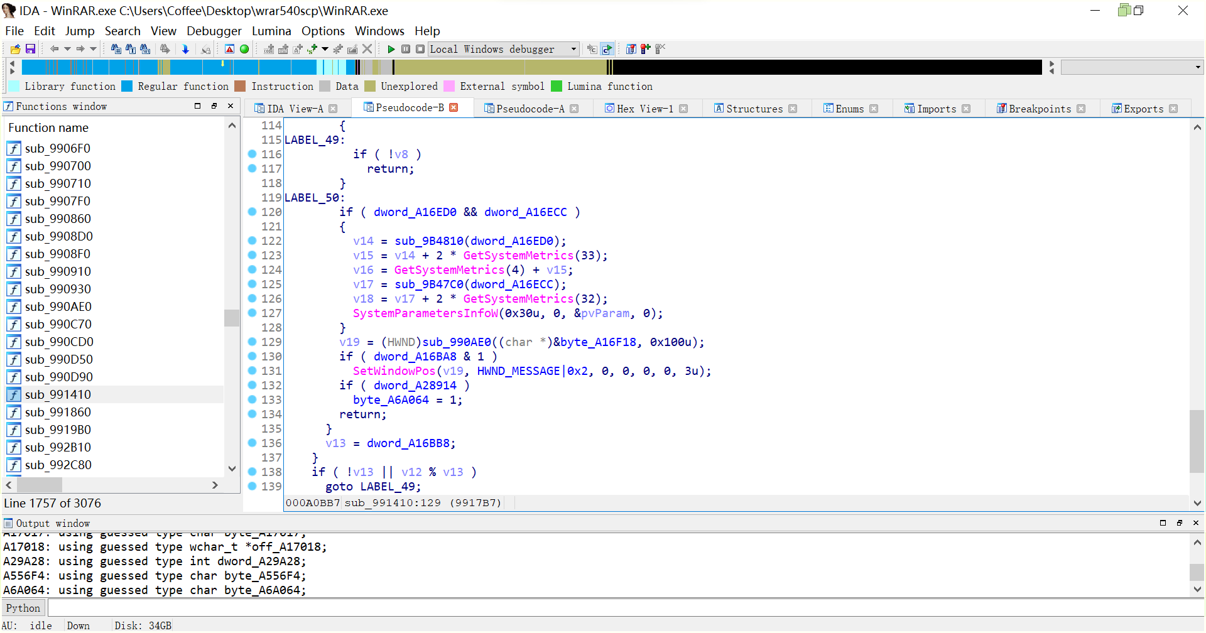Click the blue down-arrow jump icon
The width and height of the screenshot is (1206, 633).
pyautogui.click(x=185, y=49)
